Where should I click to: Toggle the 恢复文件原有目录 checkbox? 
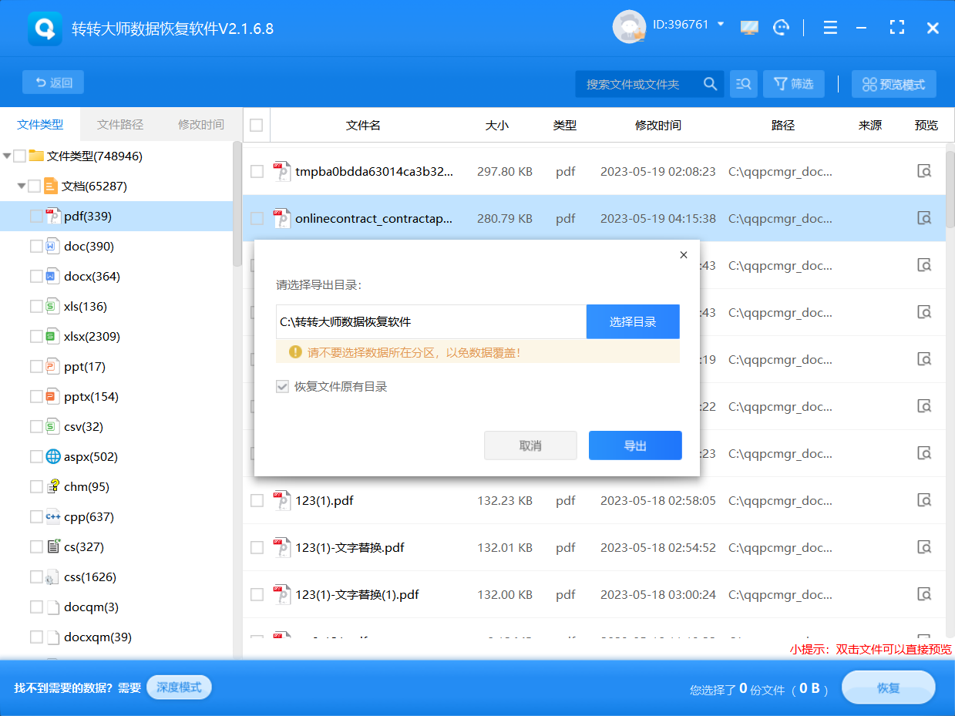click(282, 386)
